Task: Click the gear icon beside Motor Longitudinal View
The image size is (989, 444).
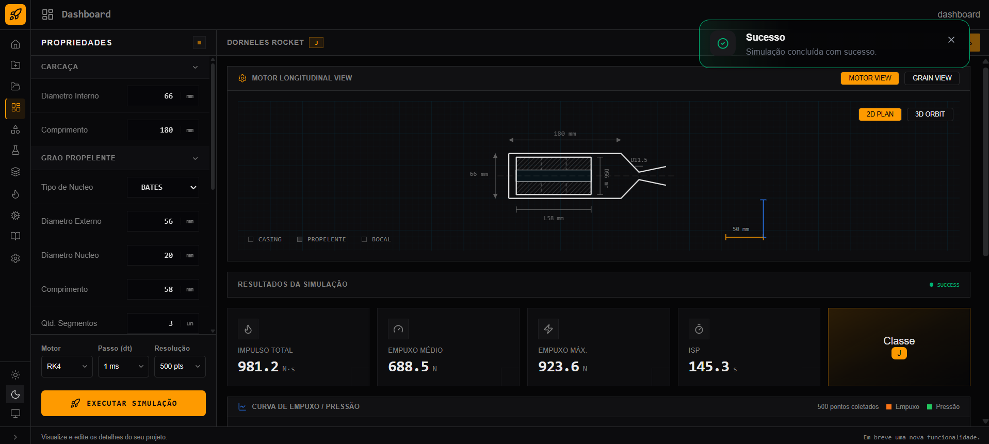Action: point(242,78)
